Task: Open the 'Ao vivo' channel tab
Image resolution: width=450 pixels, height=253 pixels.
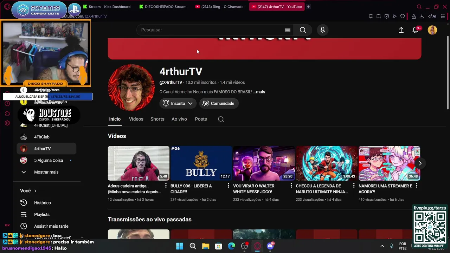Action: coord(179,119)
